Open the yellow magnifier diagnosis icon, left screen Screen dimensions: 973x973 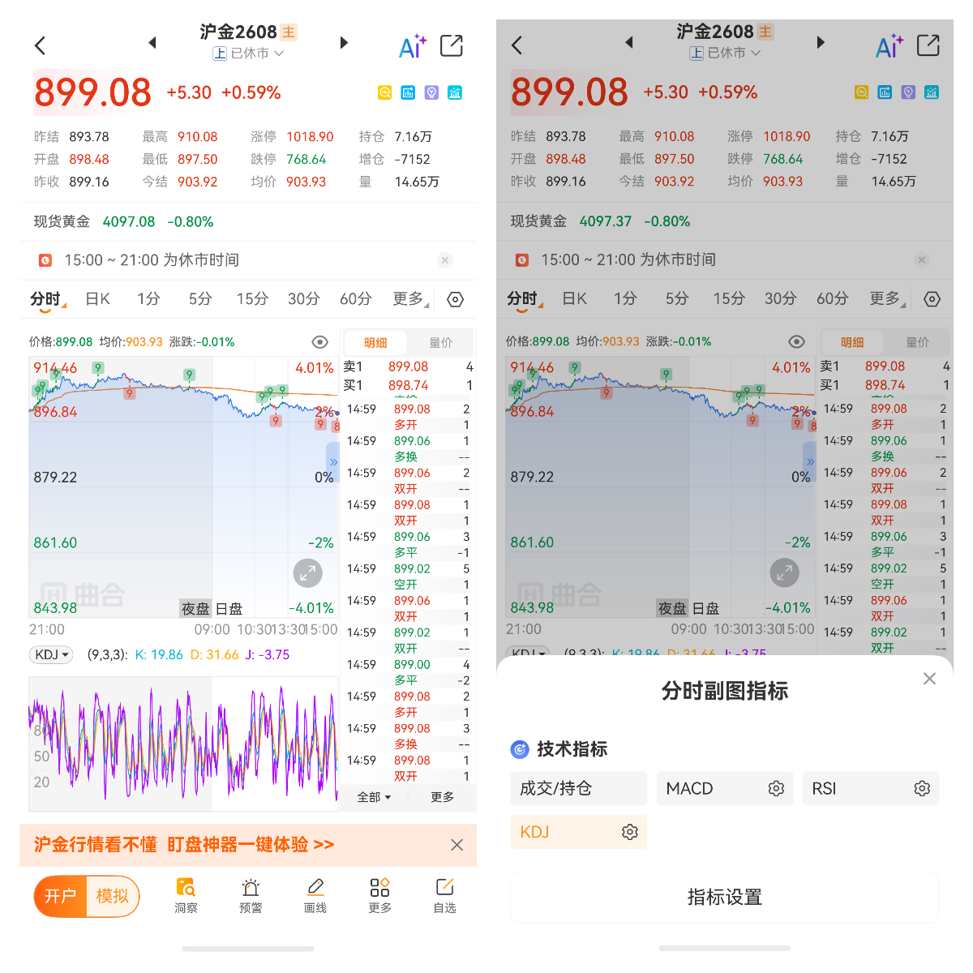[x=385, y=92]
